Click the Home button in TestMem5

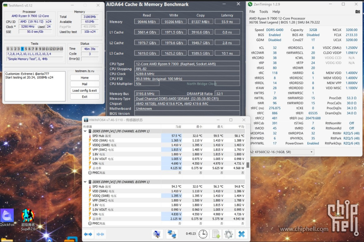pos(85,78)
